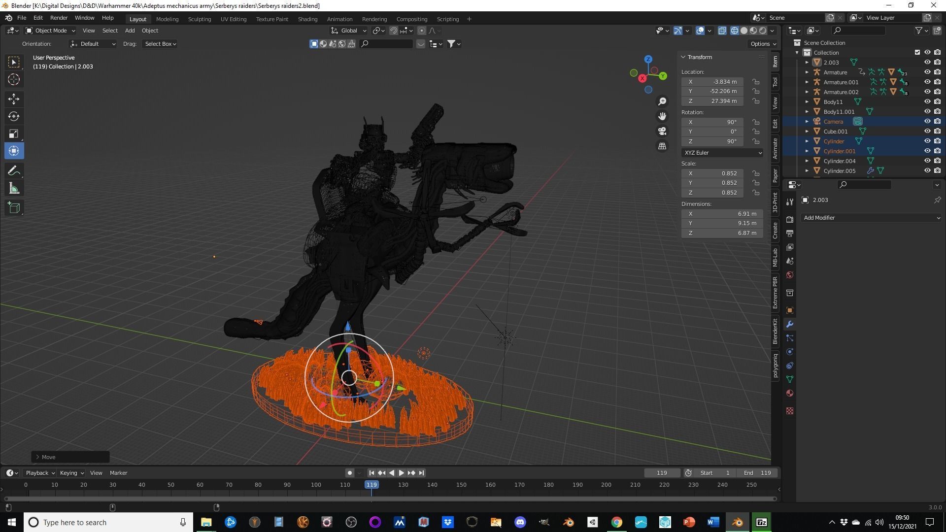Click the pin icon in properties editor
Viewport: 946px width, 532px height.
point(937,200)
